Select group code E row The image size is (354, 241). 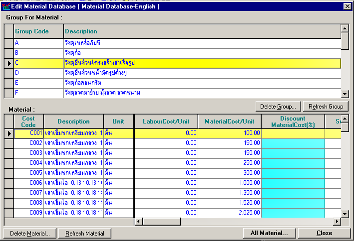(173, 83)
